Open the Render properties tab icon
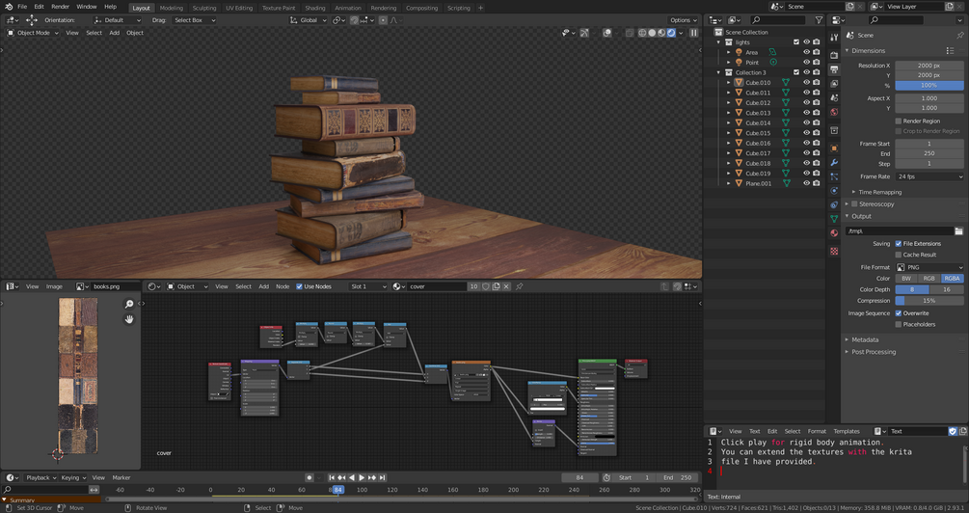This screenshot has width=969, height=513. pyautogui.click(x=834, y=55)
